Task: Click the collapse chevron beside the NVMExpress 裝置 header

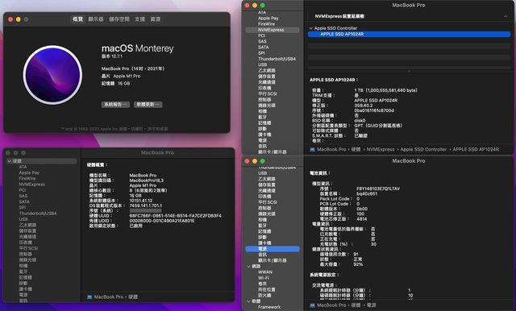Action: (506, 16)
